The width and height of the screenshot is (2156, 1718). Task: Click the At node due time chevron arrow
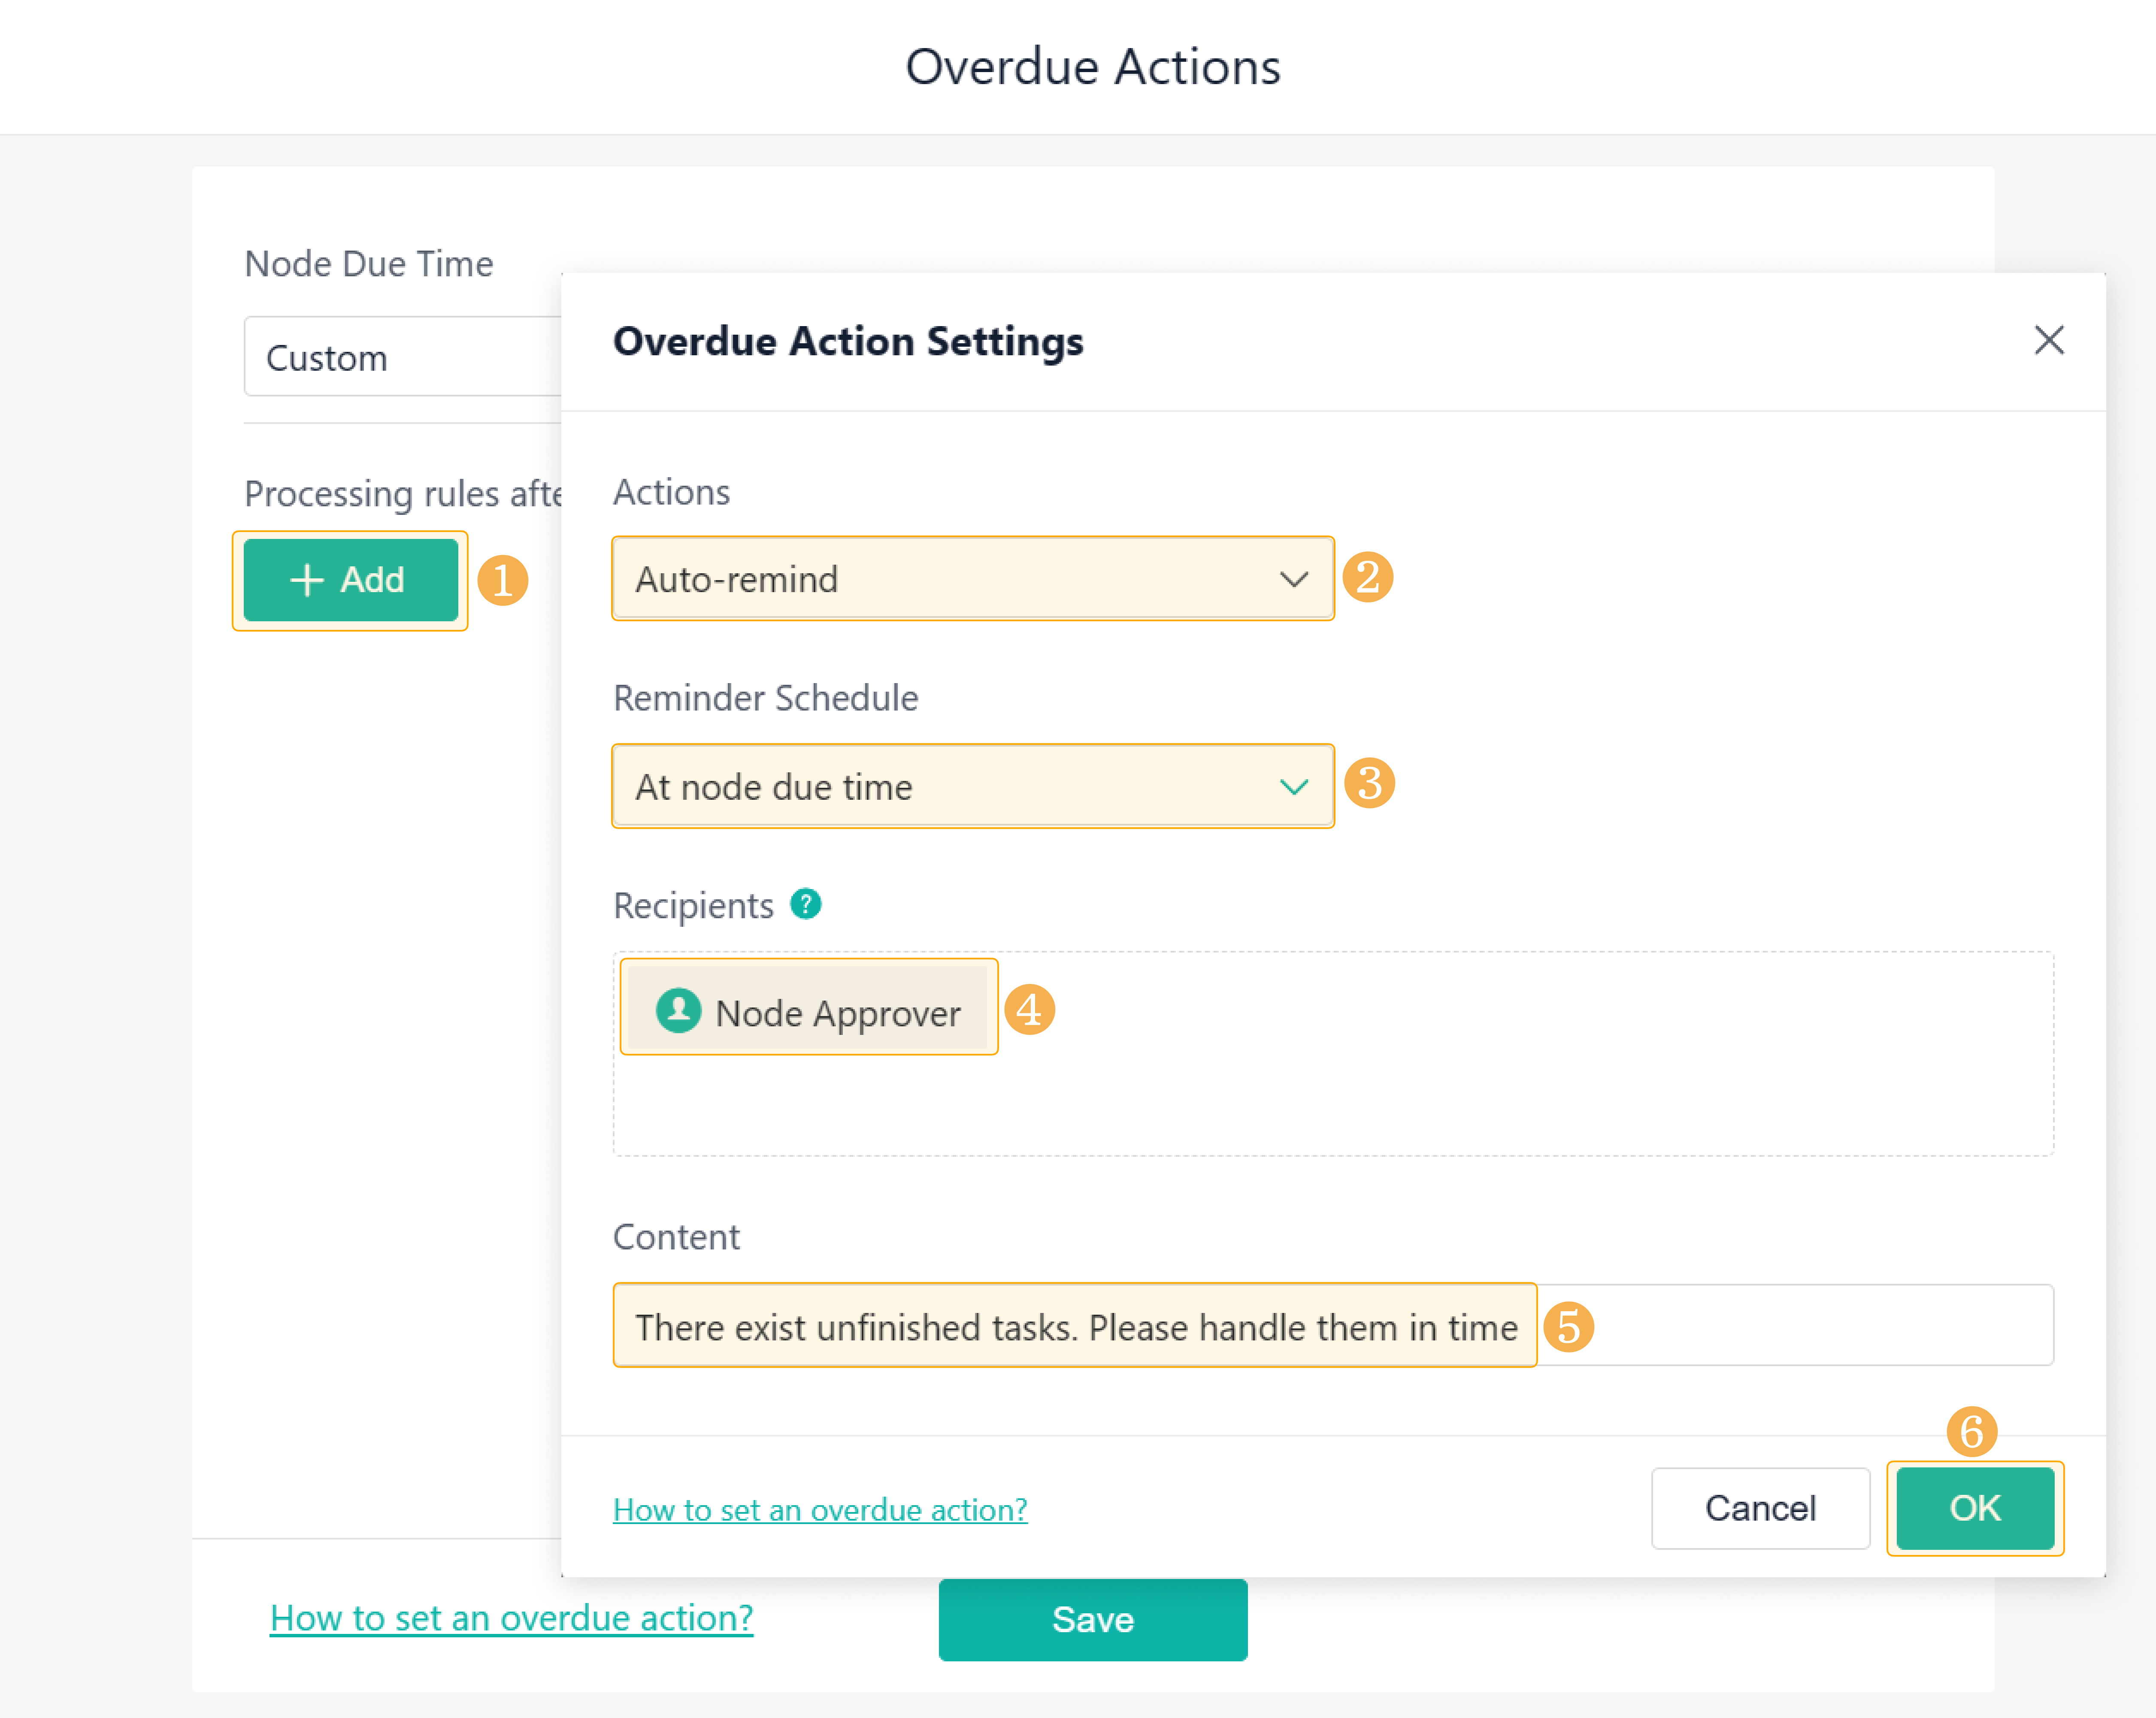[x=1293, y=787]
